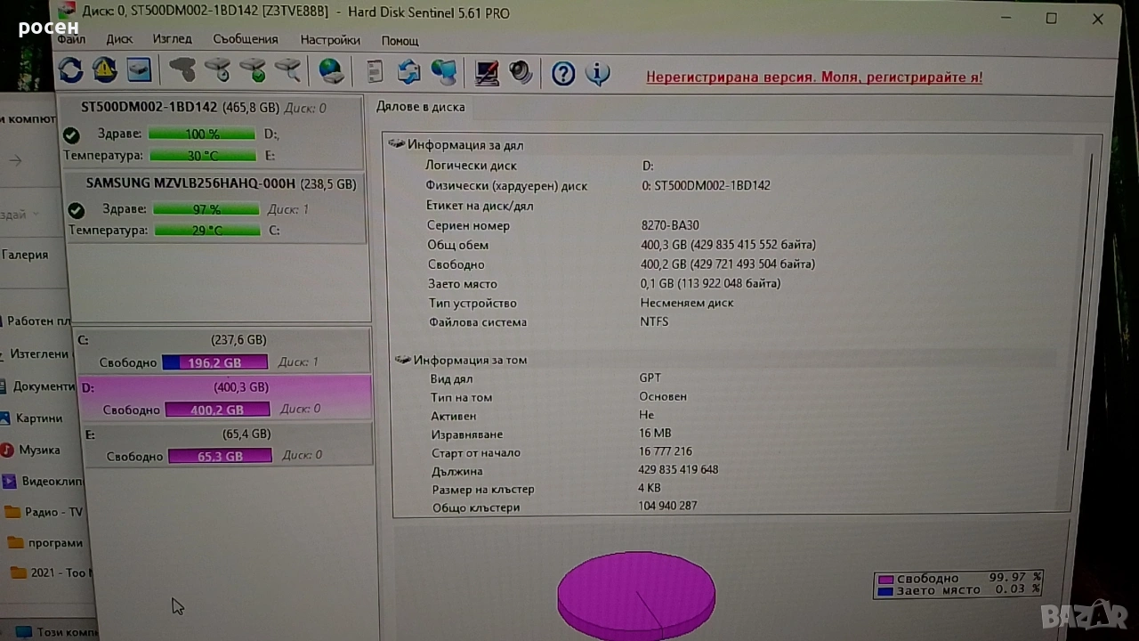Open 'Музика' folder in Explorer sidebar
This screenshot has height=641, width=1139.
coord(39,450)
